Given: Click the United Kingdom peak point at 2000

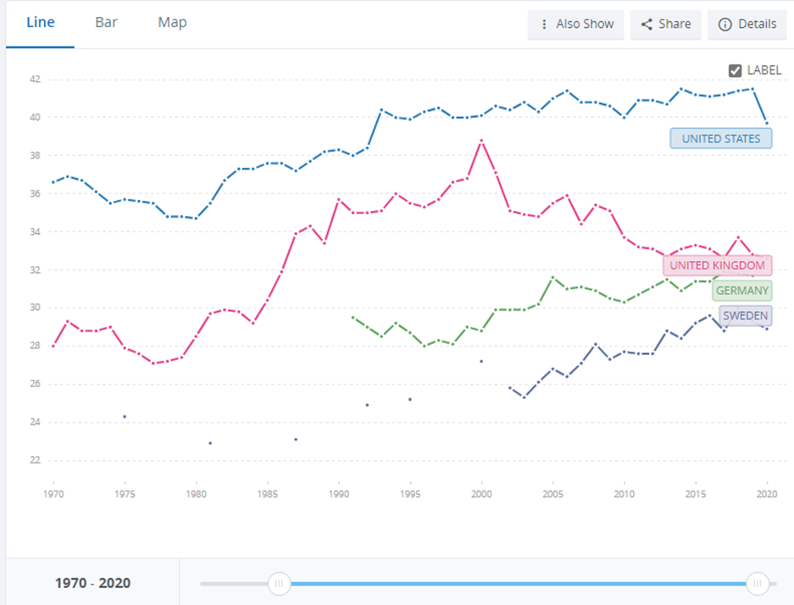Looking at the screenshot, I should (x=481, y=141).
